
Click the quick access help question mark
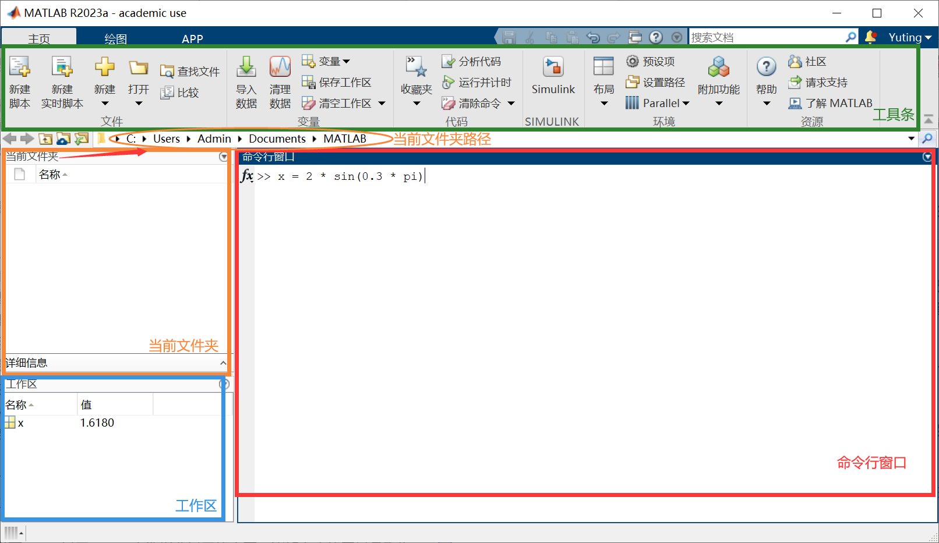point(656,37)
